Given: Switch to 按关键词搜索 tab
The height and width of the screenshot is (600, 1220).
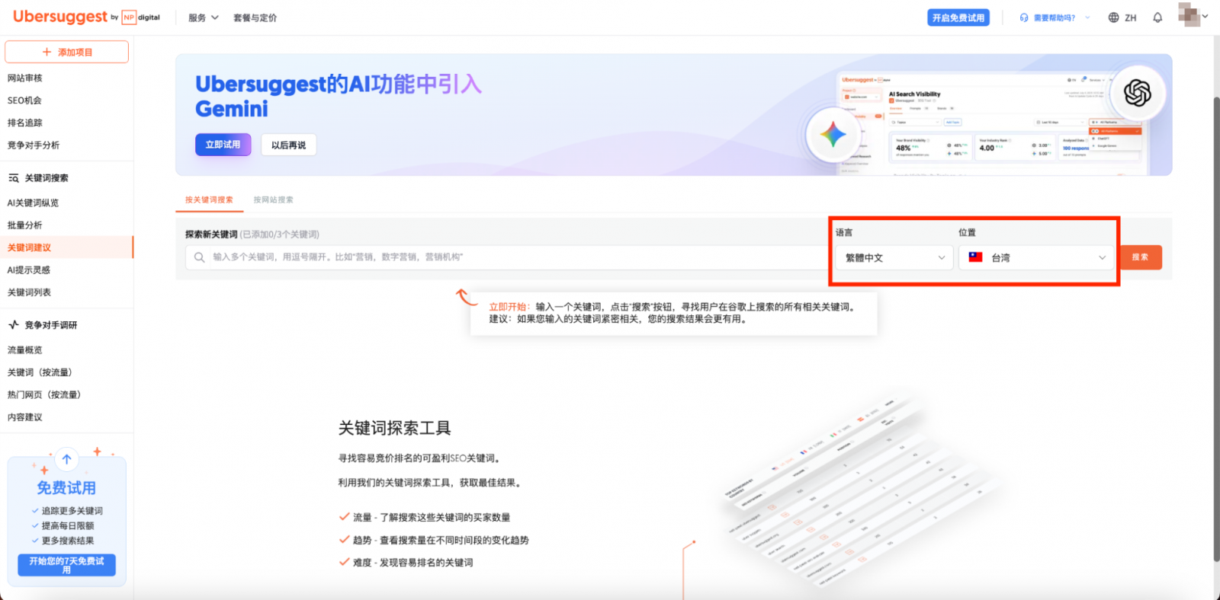Looking at the screenshot, I should (209, 199).
